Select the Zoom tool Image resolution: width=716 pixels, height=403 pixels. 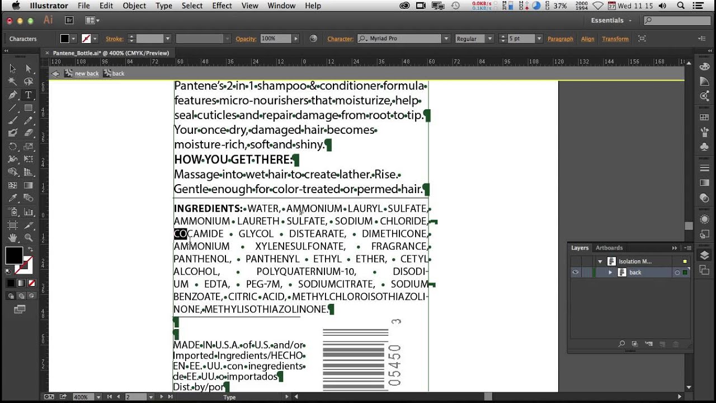(28, 238)
